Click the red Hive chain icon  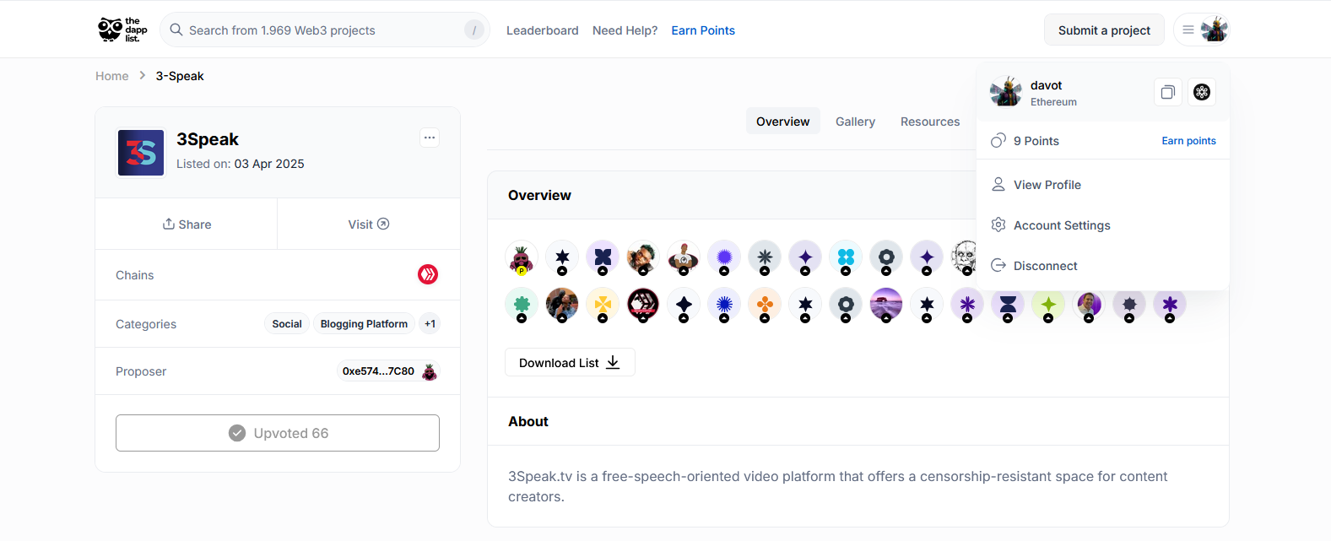(428, 274)
